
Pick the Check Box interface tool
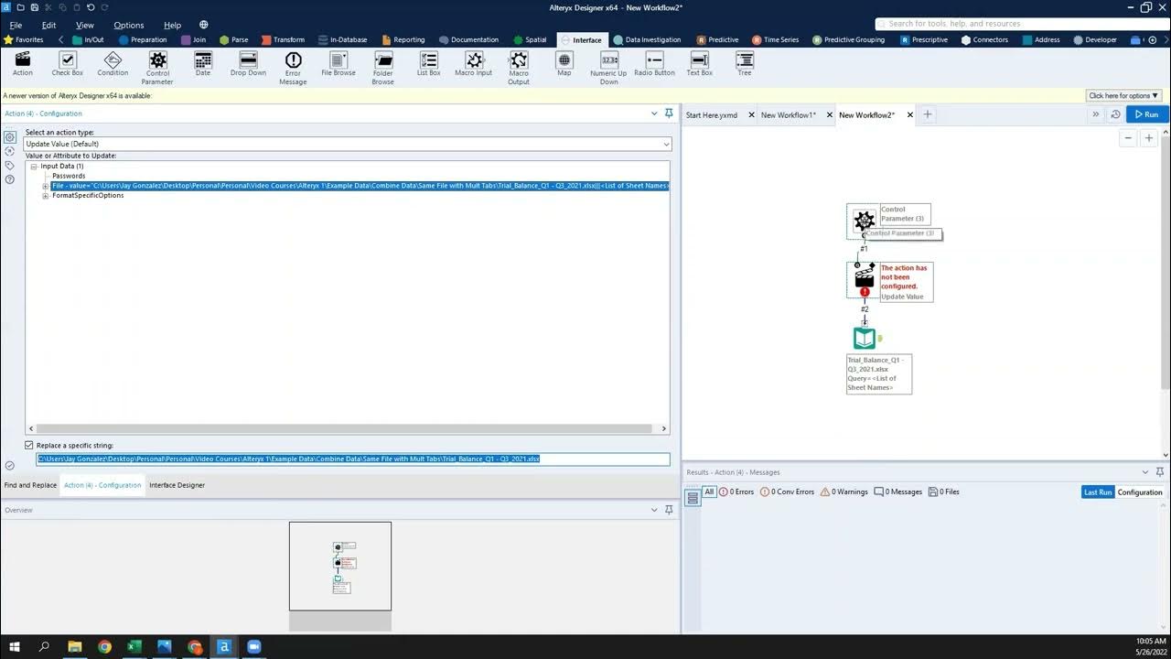tap(67, 62)
